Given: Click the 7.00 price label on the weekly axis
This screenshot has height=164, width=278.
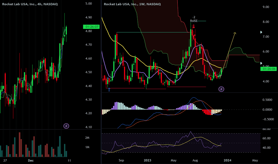Looking at the screenshot, I should [x=266, y=37].
